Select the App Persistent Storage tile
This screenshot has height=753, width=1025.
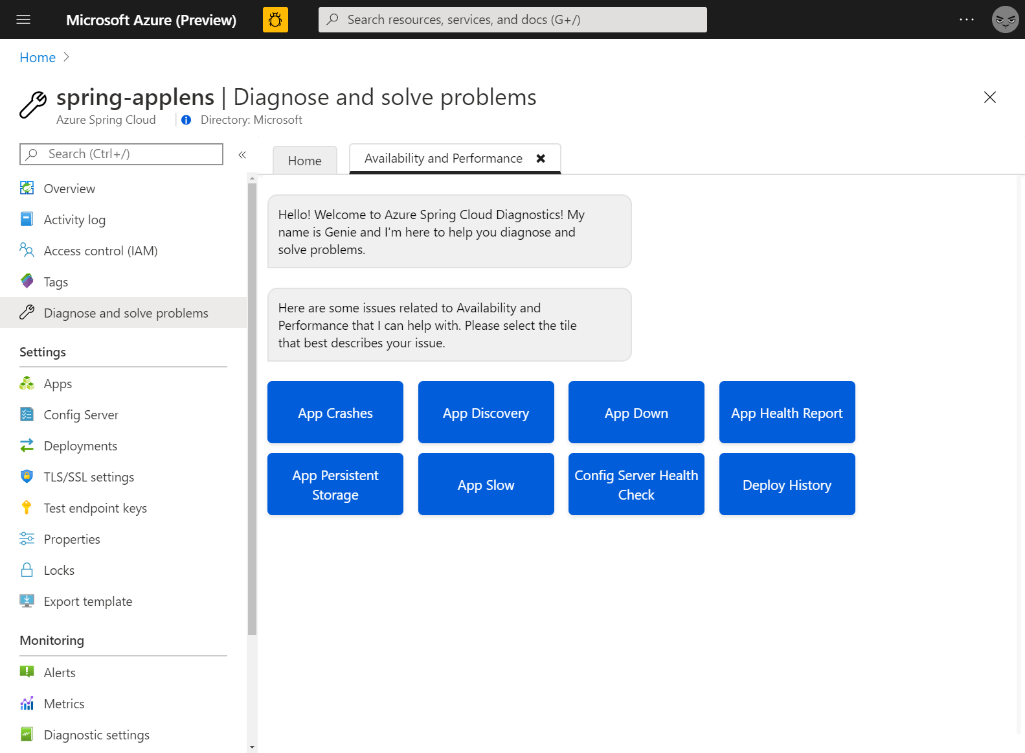[x=335, y=484]
